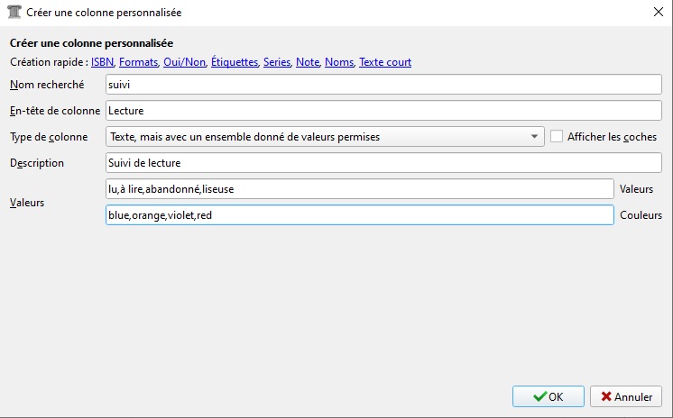
Task: Click the Formats quick-create link
Action: [138, 62]
